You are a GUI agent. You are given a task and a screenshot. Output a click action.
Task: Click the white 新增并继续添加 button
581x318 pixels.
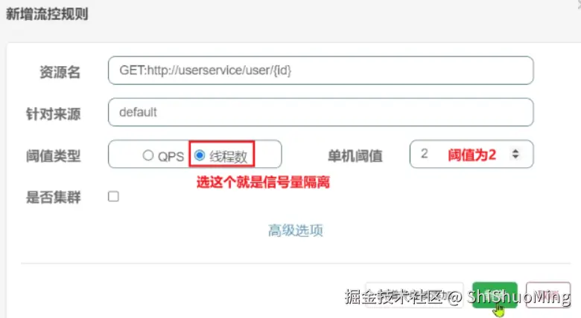coord(414,295)
